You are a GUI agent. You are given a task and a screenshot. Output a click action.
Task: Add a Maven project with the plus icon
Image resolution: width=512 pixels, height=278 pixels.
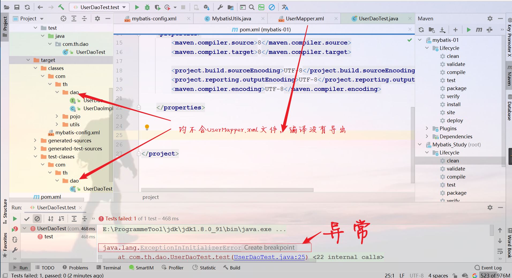[x=455, y=30]
